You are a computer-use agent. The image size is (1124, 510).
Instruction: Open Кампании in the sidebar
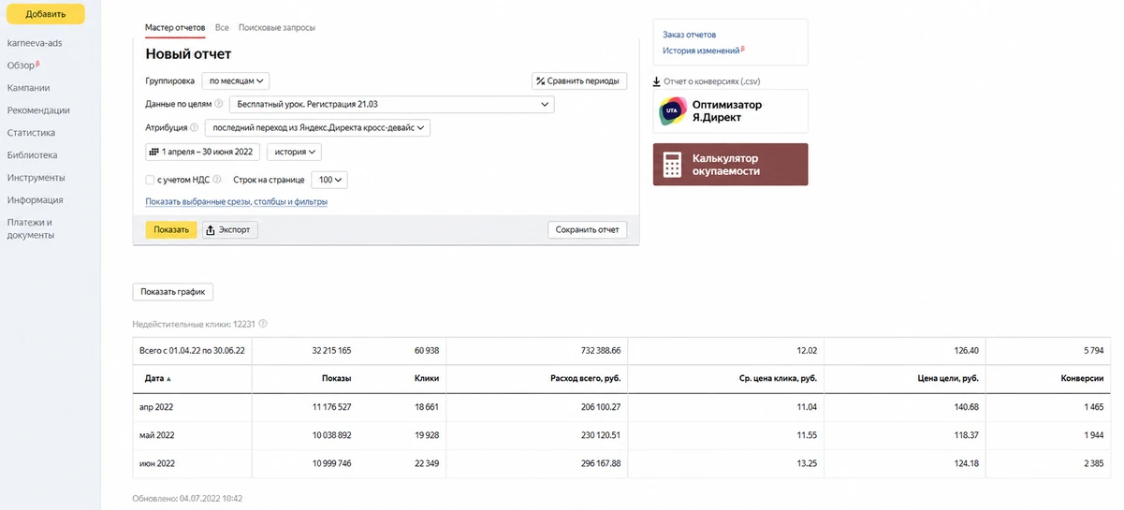28,88
